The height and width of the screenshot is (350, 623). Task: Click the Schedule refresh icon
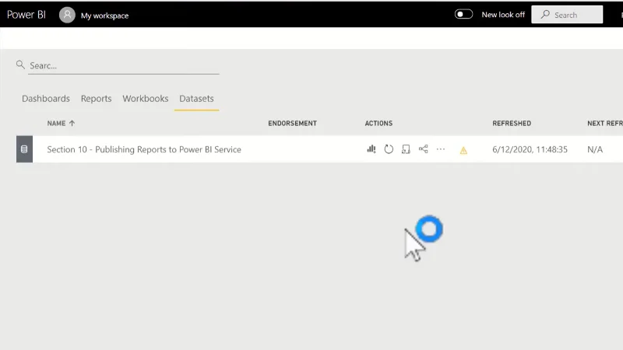[x=406, y=149]
